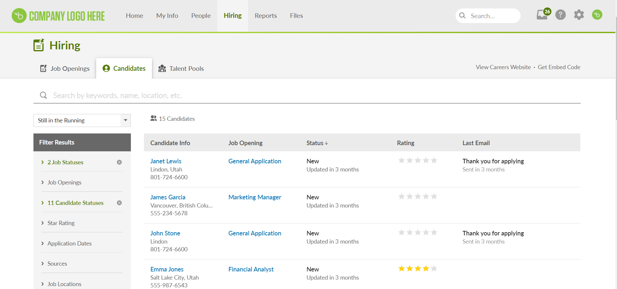The image size is (617, 289).
Task: Sort by the Status column header
Action: 317,143
